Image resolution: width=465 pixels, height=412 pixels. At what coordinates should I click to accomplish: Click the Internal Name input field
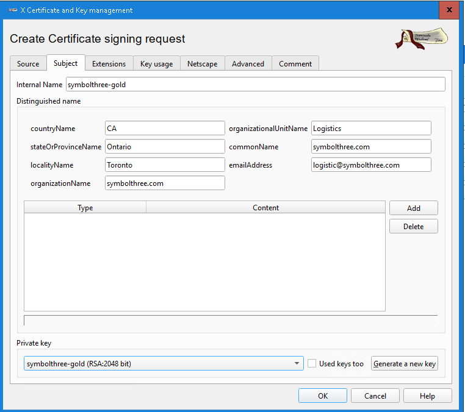tap(255, 85)
